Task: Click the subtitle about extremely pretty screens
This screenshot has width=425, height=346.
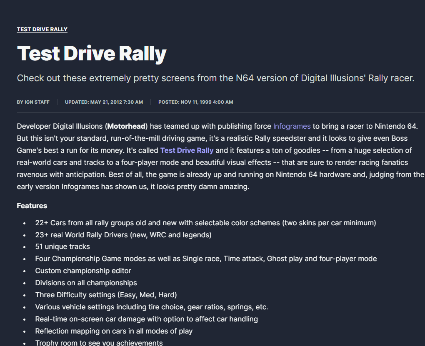Action: (x=216, y=78)
